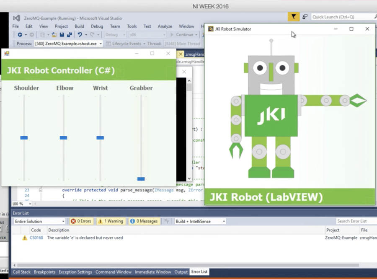Toggle the 0 Errors filter button
377x279 pixels.
(81, 221)
